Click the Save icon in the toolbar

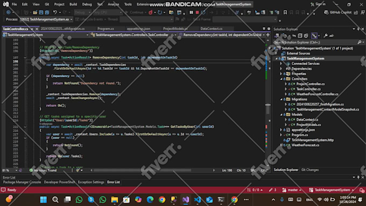[41, 12]
